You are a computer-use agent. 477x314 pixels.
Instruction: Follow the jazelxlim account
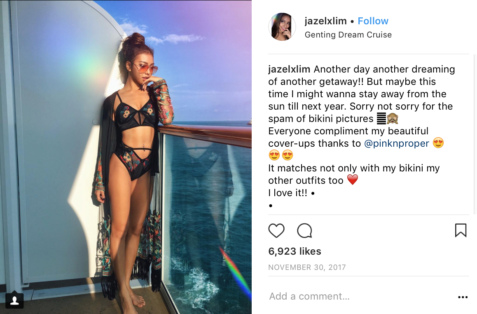[373, 21]
